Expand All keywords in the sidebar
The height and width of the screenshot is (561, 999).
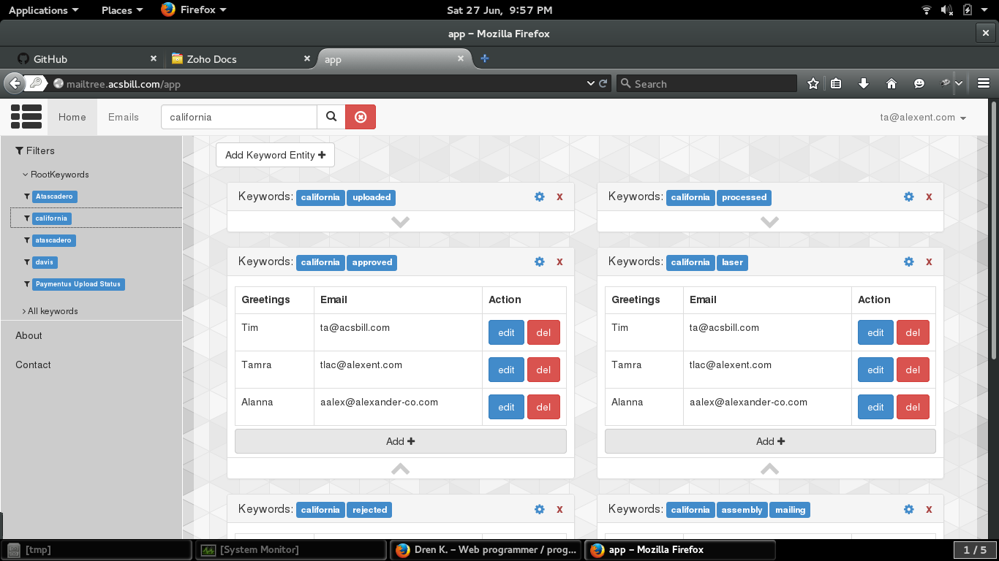point(52,311)
